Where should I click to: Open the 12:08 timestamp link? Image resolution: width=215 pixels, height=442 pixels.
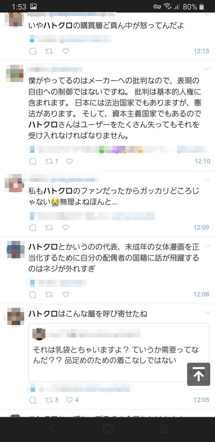click(201, 294)
